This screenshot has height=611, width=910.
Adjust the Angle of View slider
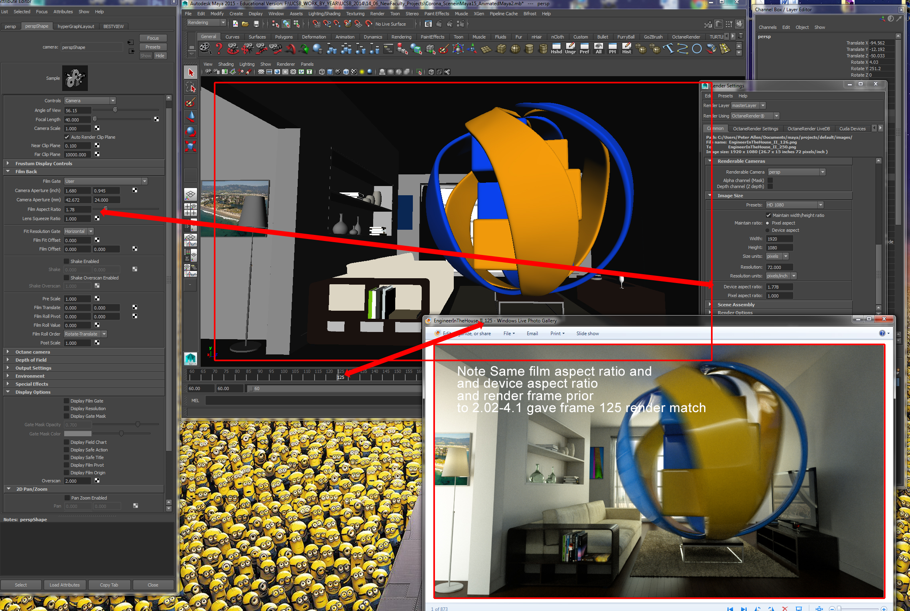pos(115,110)
